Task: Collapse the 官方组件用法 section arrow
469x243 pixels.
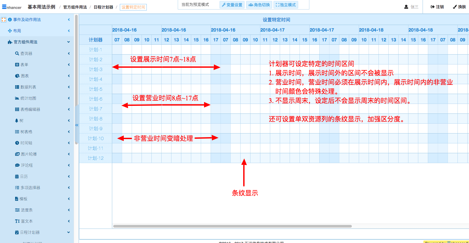Action: point(68,42)
